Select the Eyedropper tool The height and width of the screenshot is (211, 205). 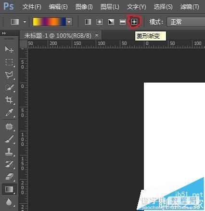click(9, 113)
